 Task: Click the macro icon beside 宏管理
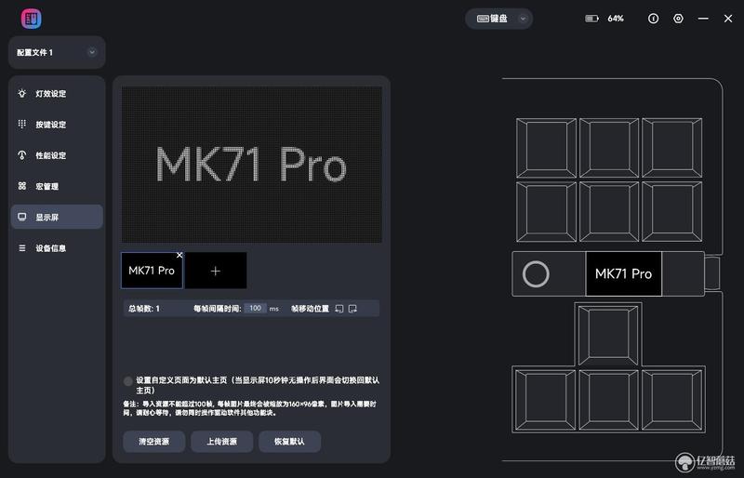coord(21,186)
